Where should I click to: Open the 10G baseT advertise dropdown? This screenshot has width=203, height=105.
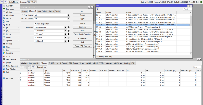pyautogui.click(x=66, y=41)
